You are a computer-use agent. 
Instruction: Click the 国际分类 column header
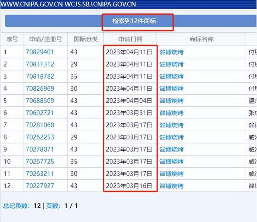coord(86,39)
